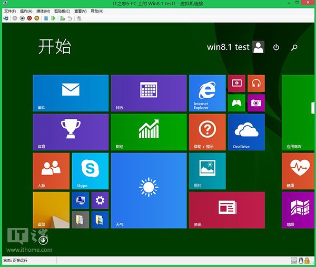Open the 媒体(M) menu
Screen dimensions: 316x267
click(43, 11)
